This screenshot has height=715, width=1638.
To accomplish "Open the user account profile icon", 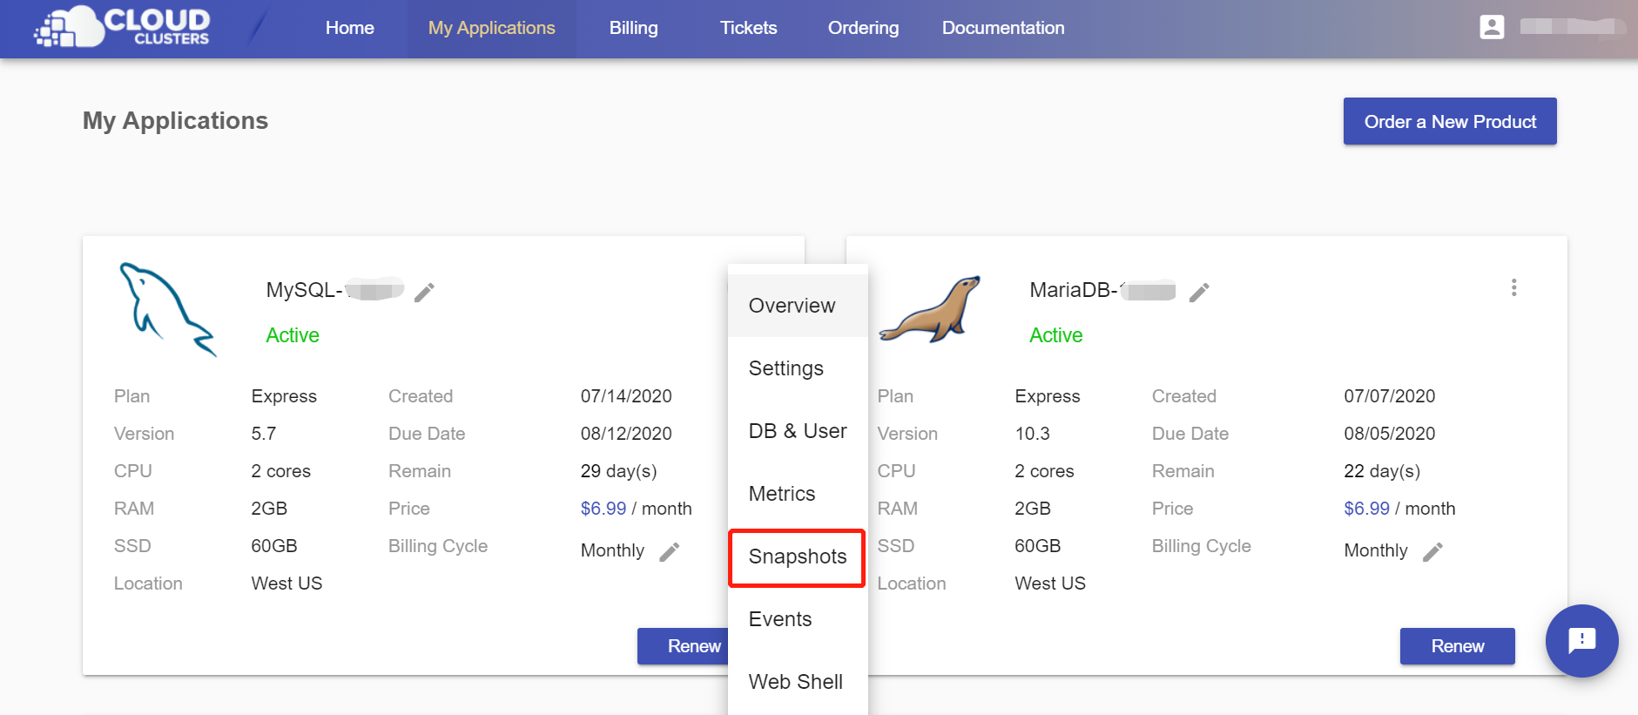I will pyautogui.click(x=1492, y=27).
